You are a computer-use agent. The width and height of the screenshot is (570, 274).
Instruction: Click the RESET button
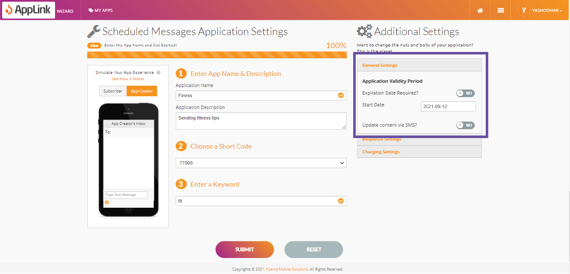[314, 250]
